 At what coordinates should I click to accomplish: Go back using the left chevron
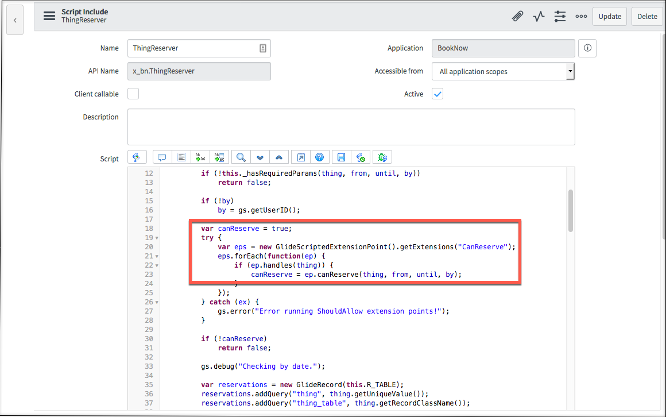pyautogui.click(x=15, y=20)
